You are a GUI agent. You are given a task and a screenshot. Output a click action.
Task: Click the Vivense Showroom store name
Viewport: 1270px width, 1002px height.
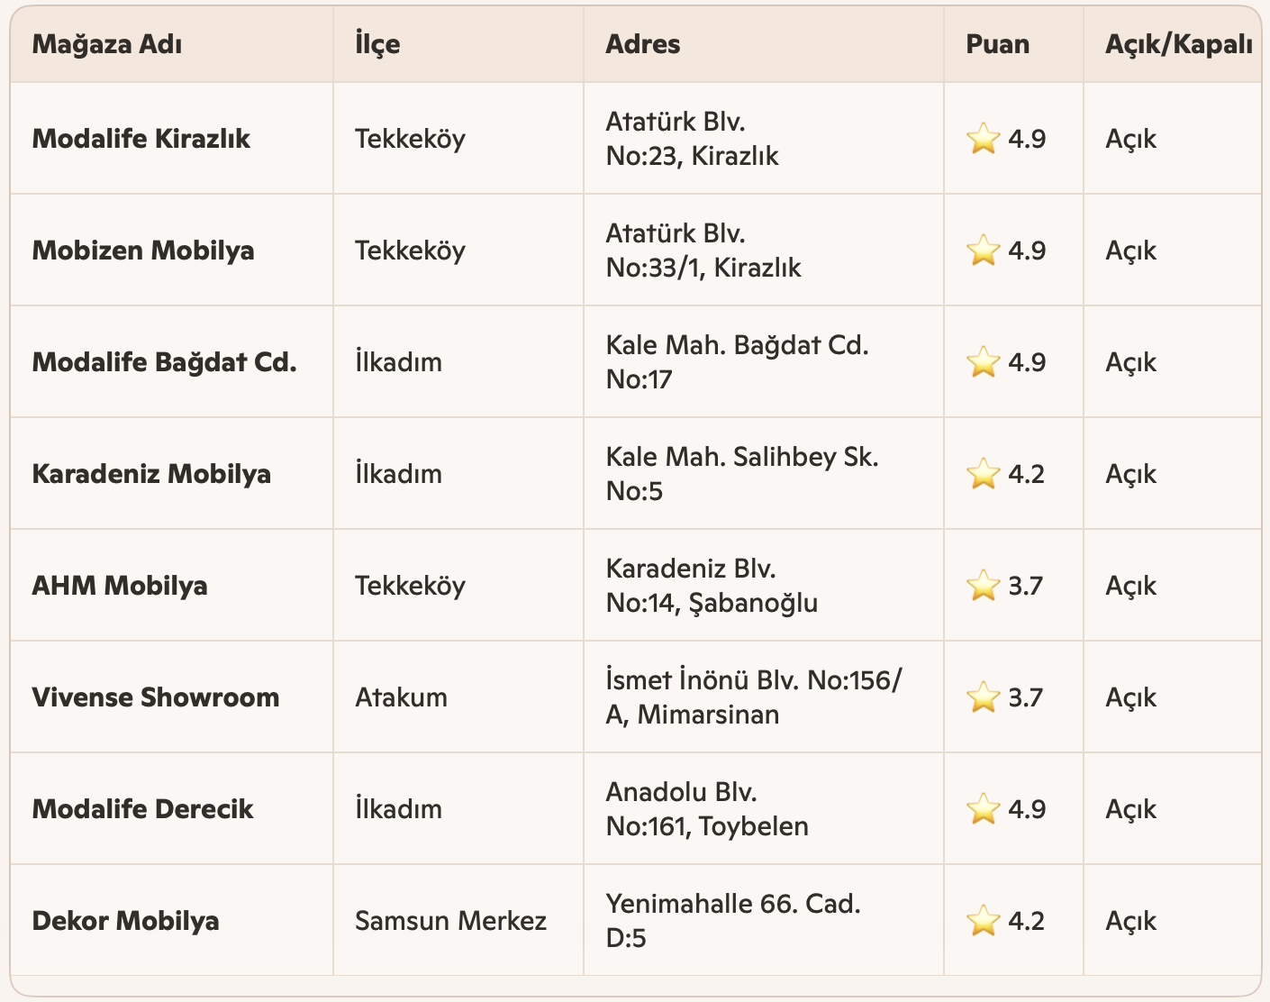[156, 697]
